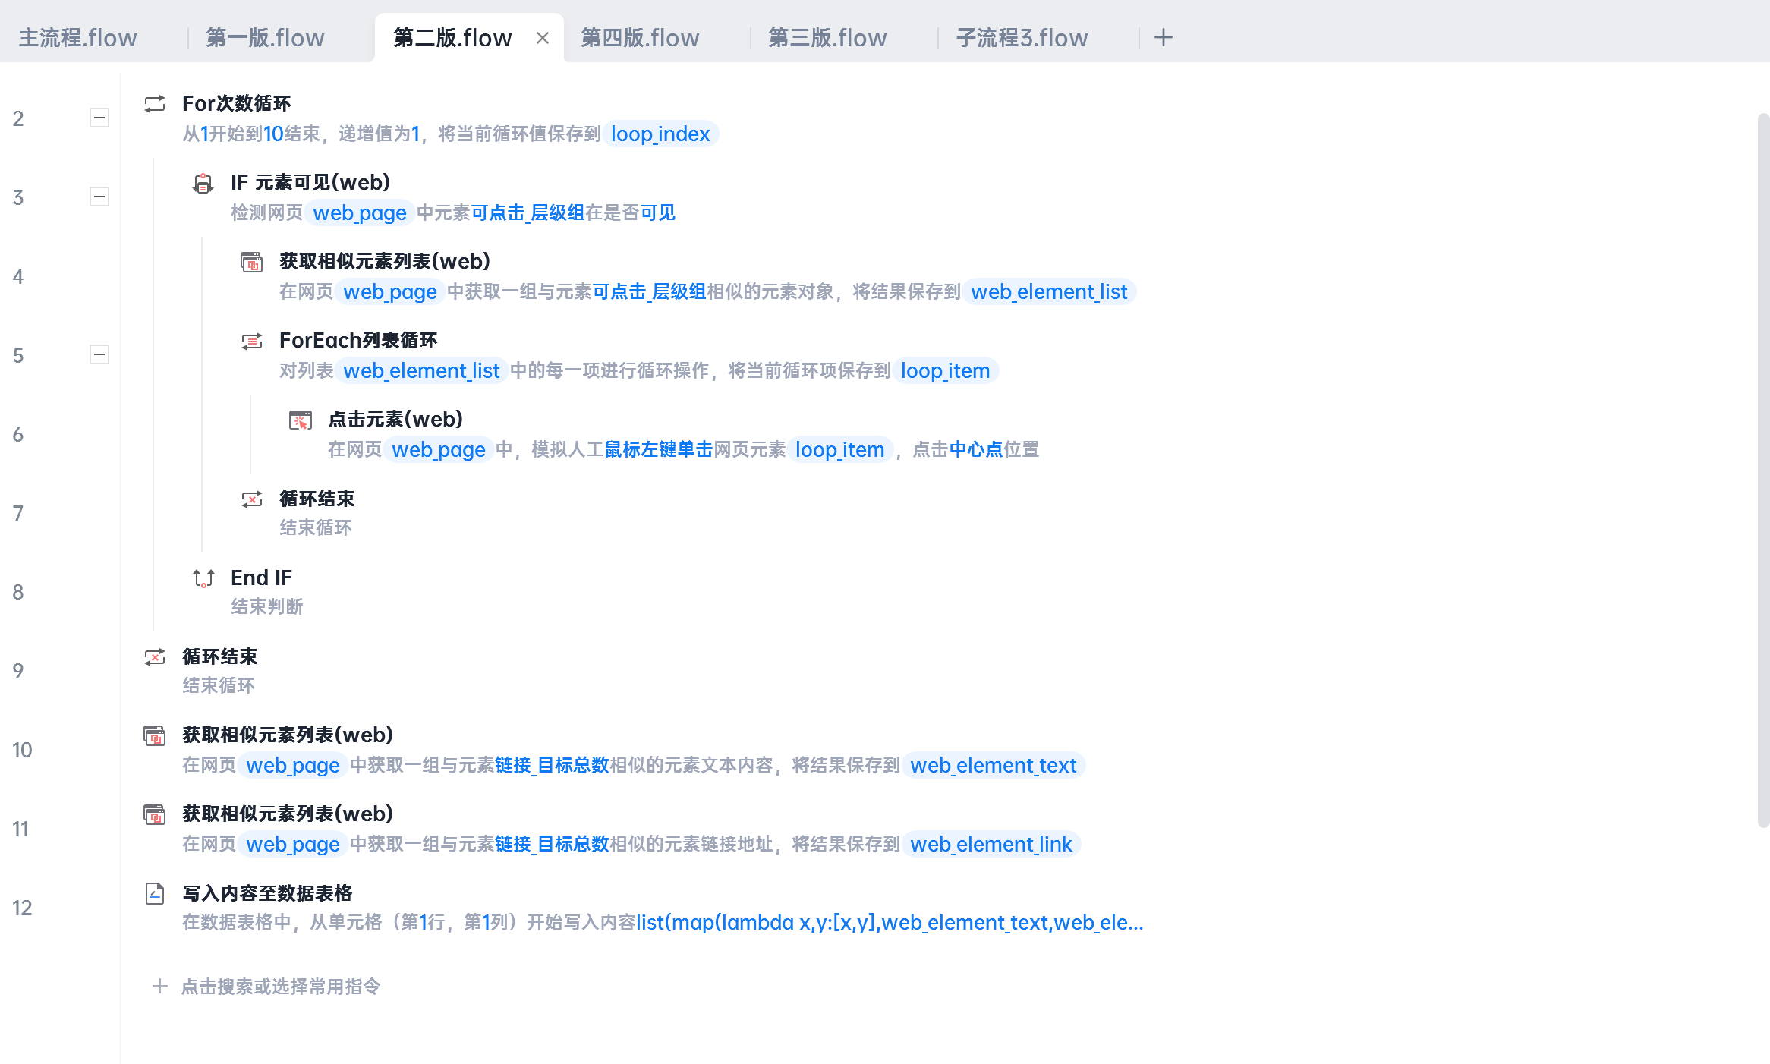This screenshot has width=1770, height=1064.
Task: Click the ForEach列表循环 icon
Action: coord(252,341)
